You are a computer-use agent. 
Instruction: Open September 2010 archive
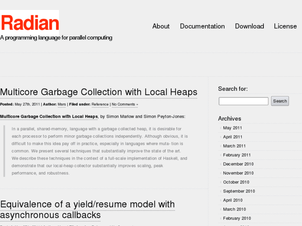pyautogui.click(x=239, y=191)
